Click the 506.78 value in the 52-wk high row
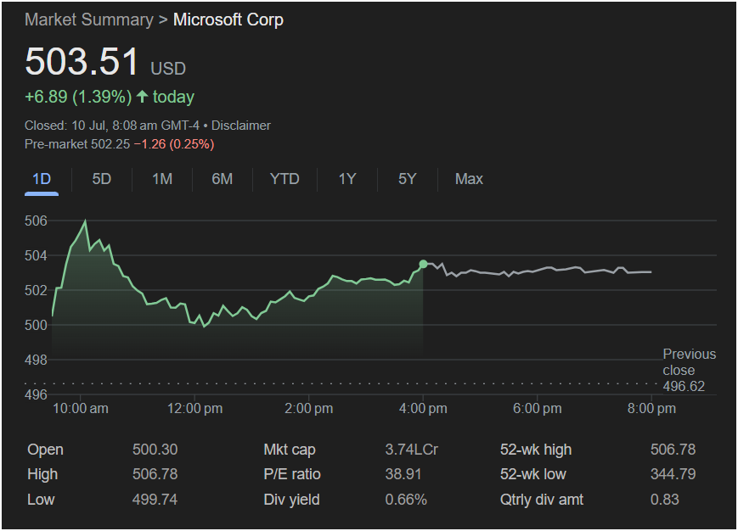Screen dimensions: 738x531 tap(673, 450)
